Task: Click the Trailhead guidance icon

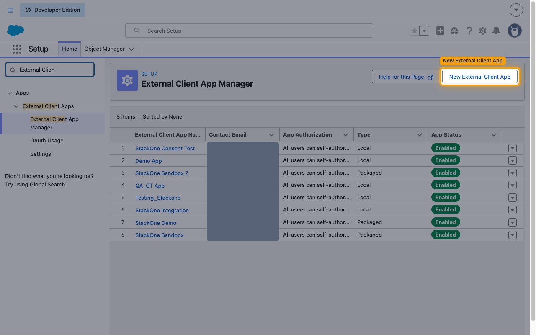Action: point(454,31)
